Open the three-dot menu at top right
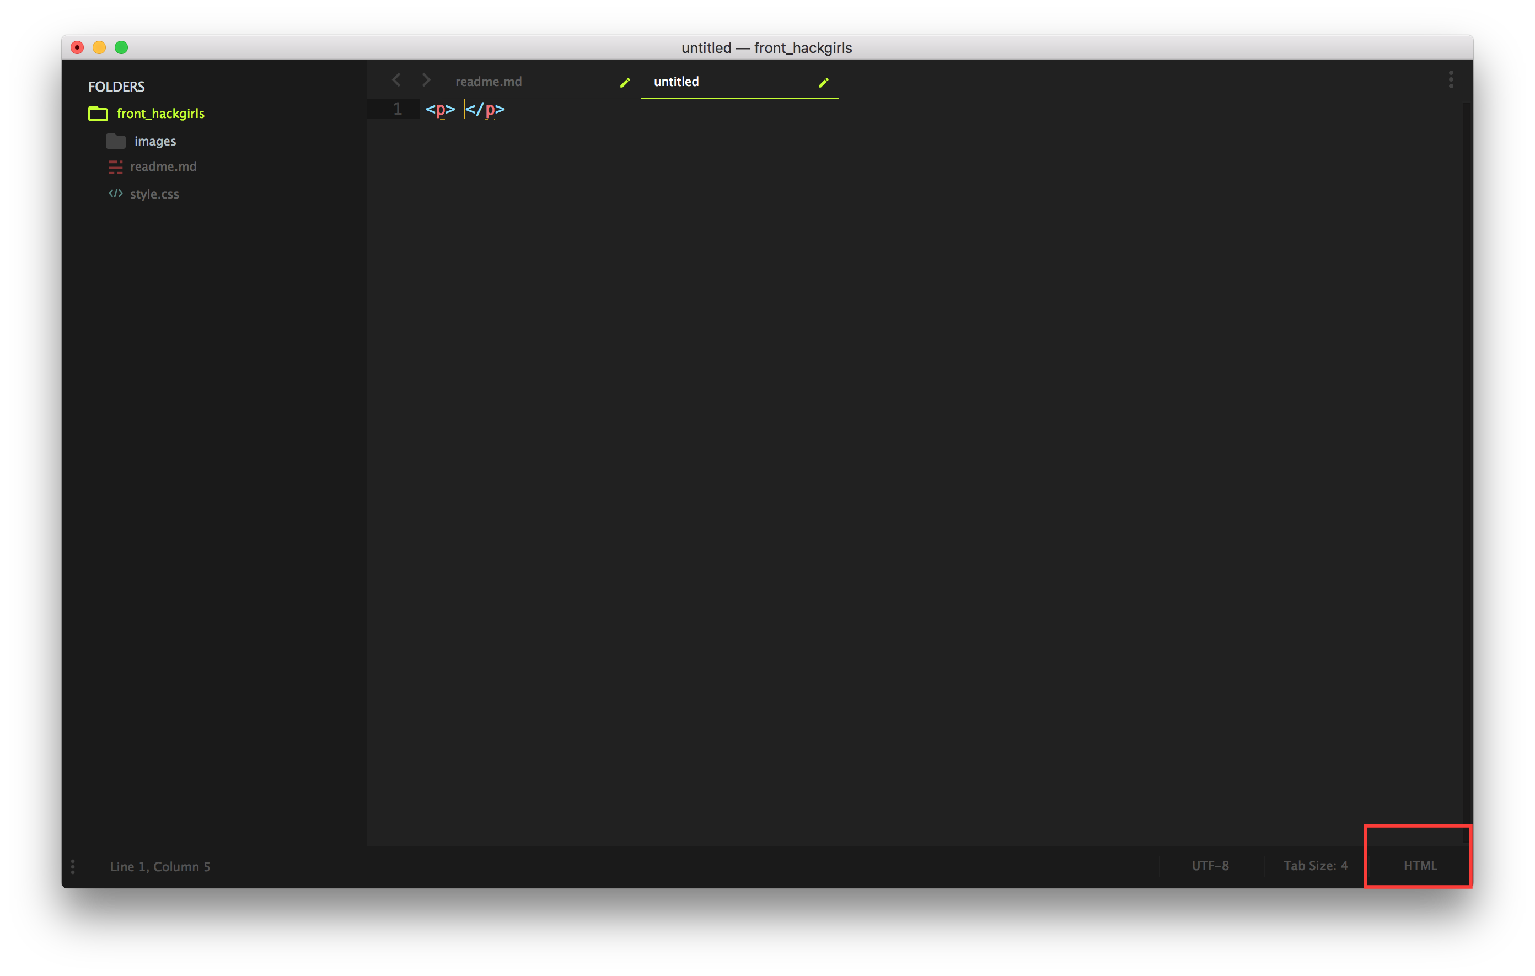 1450,80
